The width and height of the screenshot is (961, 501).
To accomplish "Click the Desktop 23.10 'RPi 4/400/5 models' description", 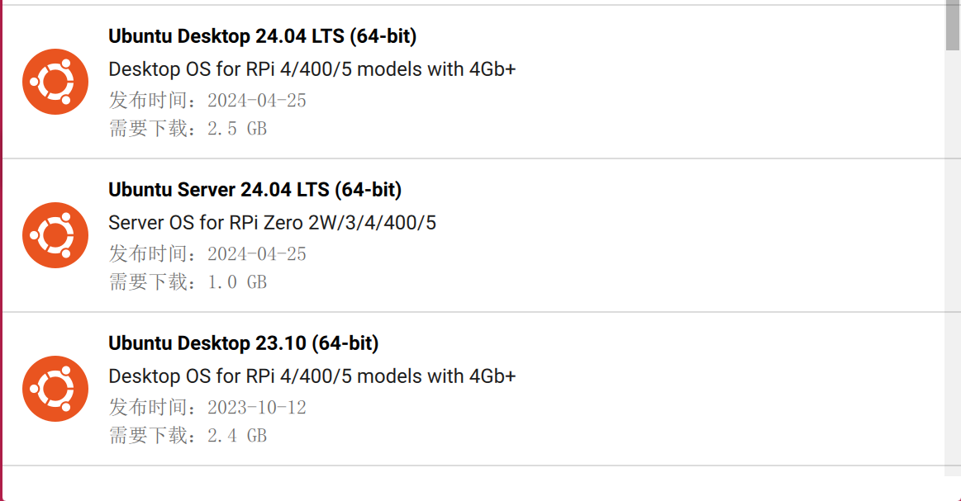I will point(312,376).
